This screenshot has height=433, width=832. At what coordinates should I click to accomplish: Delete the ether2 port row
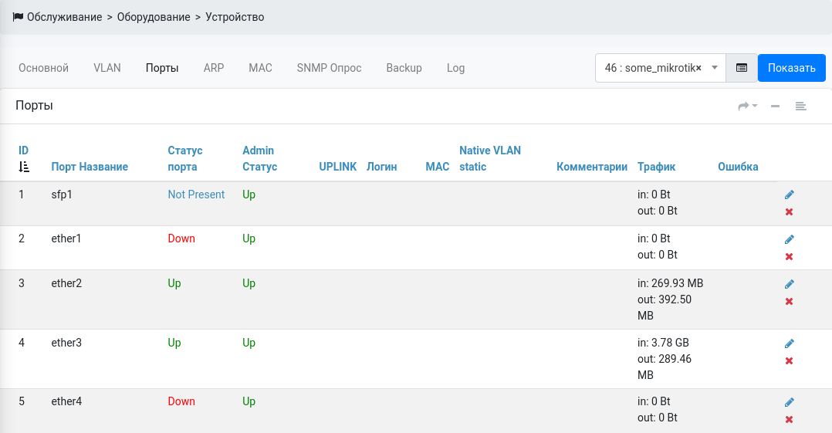789,301
